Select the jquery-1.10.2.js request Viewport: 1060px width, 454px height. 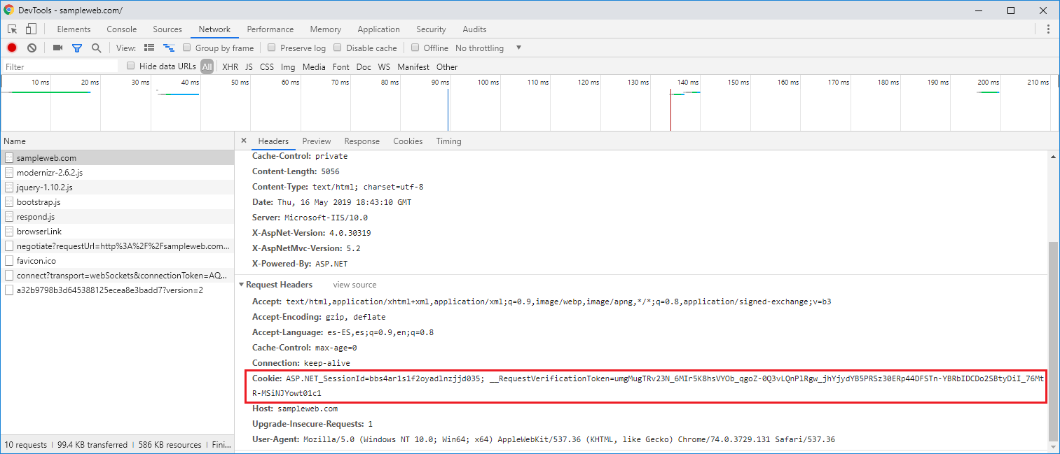click(x=117, y=187)
